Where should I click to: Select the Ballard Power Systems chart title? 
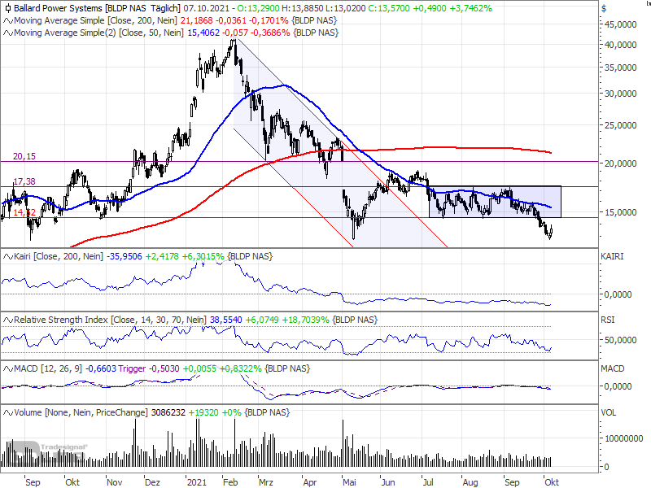tap(97, 8)
